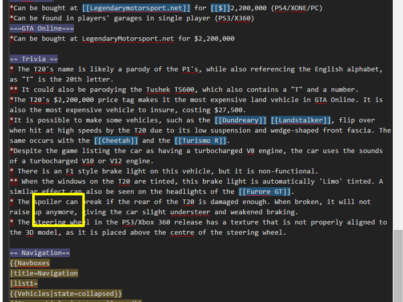Click the PS3/Xbox text in steering wheel bullet
Image resolution: width=403 pixels, height=302 pixels.
pos(138,222)
